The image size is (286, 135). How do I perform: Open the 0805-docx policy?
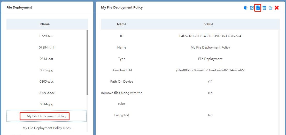(x=47, y=93)
